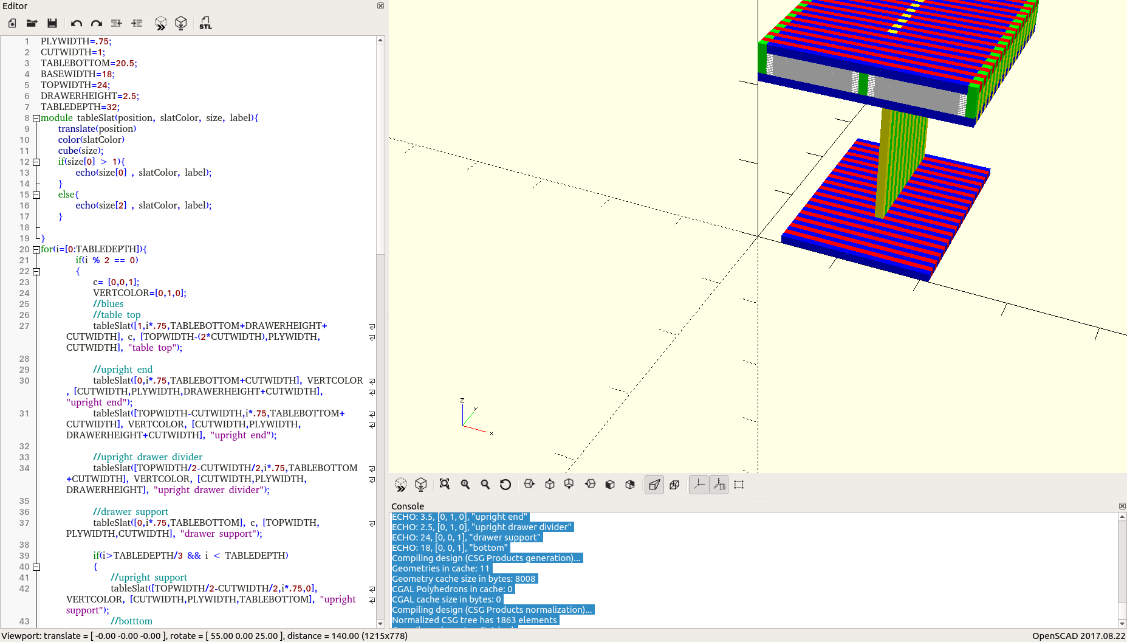Screen dimensions: 1127x642
Task: Reset the 3D view rotation
Action: (x=505, y=485)
